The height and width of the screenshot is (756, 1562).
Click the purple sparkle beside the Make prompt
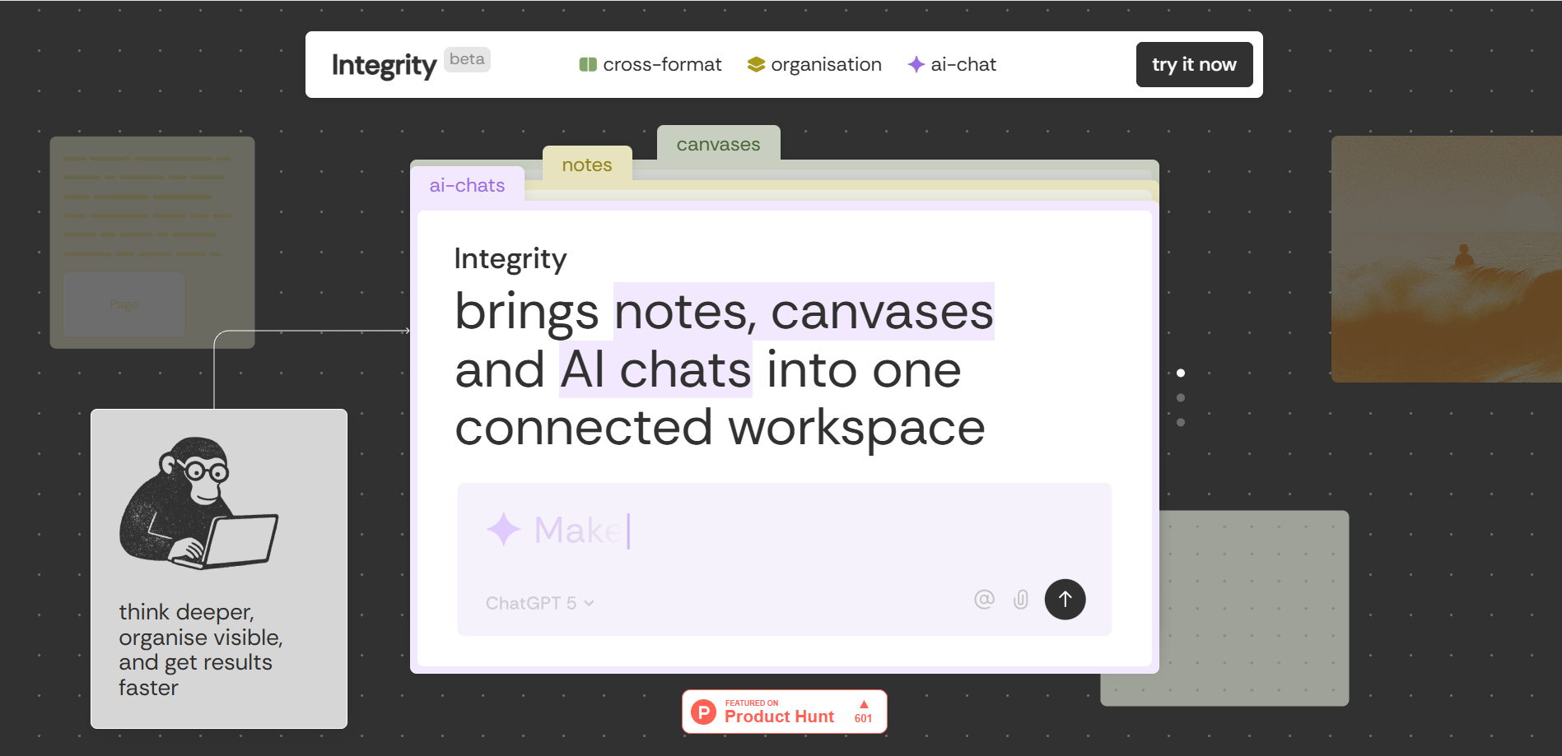[x=502, y=529]
